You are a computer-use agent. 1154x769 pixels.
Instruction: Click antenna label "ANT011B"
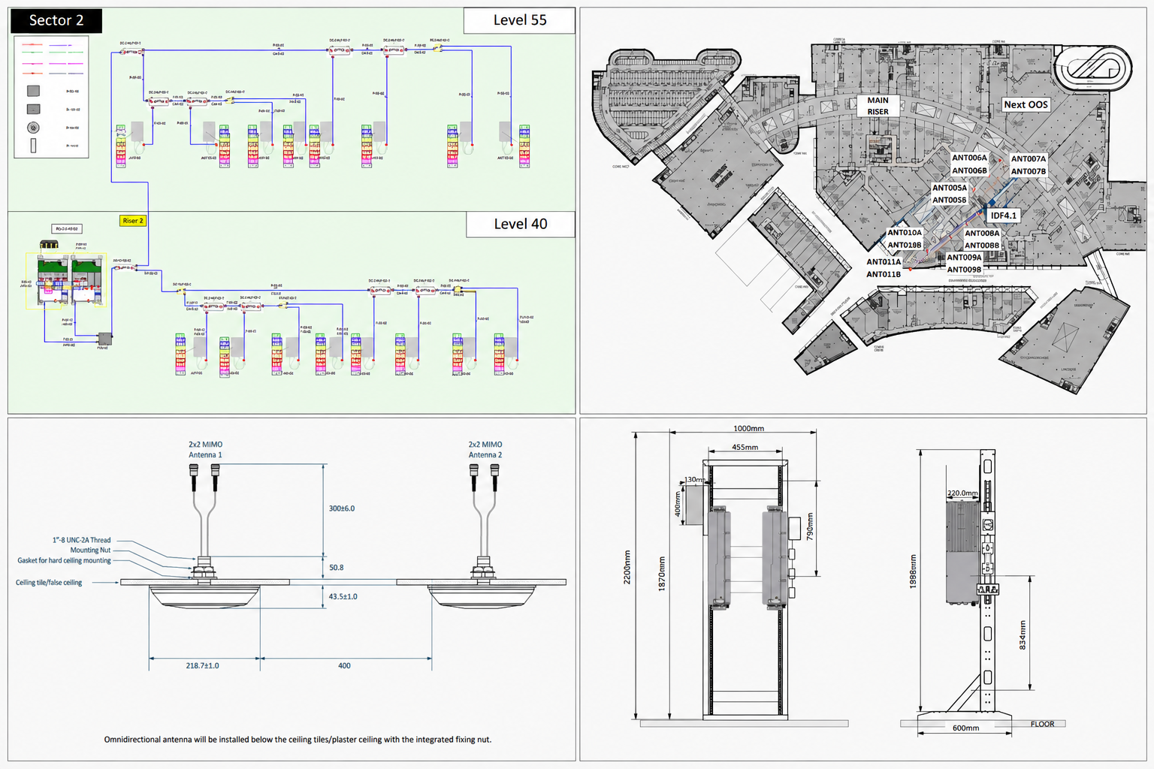pos(884,274)
